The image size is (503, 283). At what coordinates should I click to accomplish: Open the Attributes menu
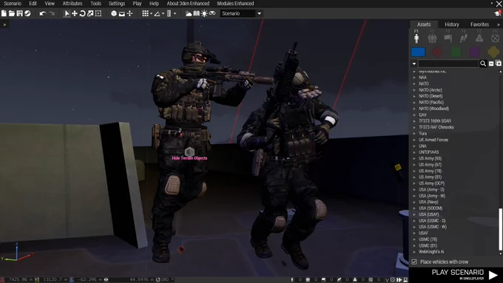click(72, 4)
